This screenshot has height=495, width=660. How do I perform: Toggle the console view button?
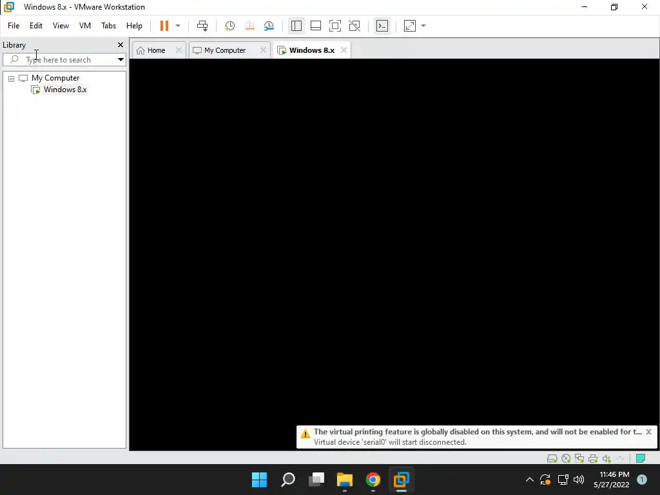382,26
